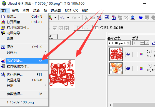Viewport: 155px width, 107px height.
Task: Open the 过滤器 menu
Action: pos(56,10)
